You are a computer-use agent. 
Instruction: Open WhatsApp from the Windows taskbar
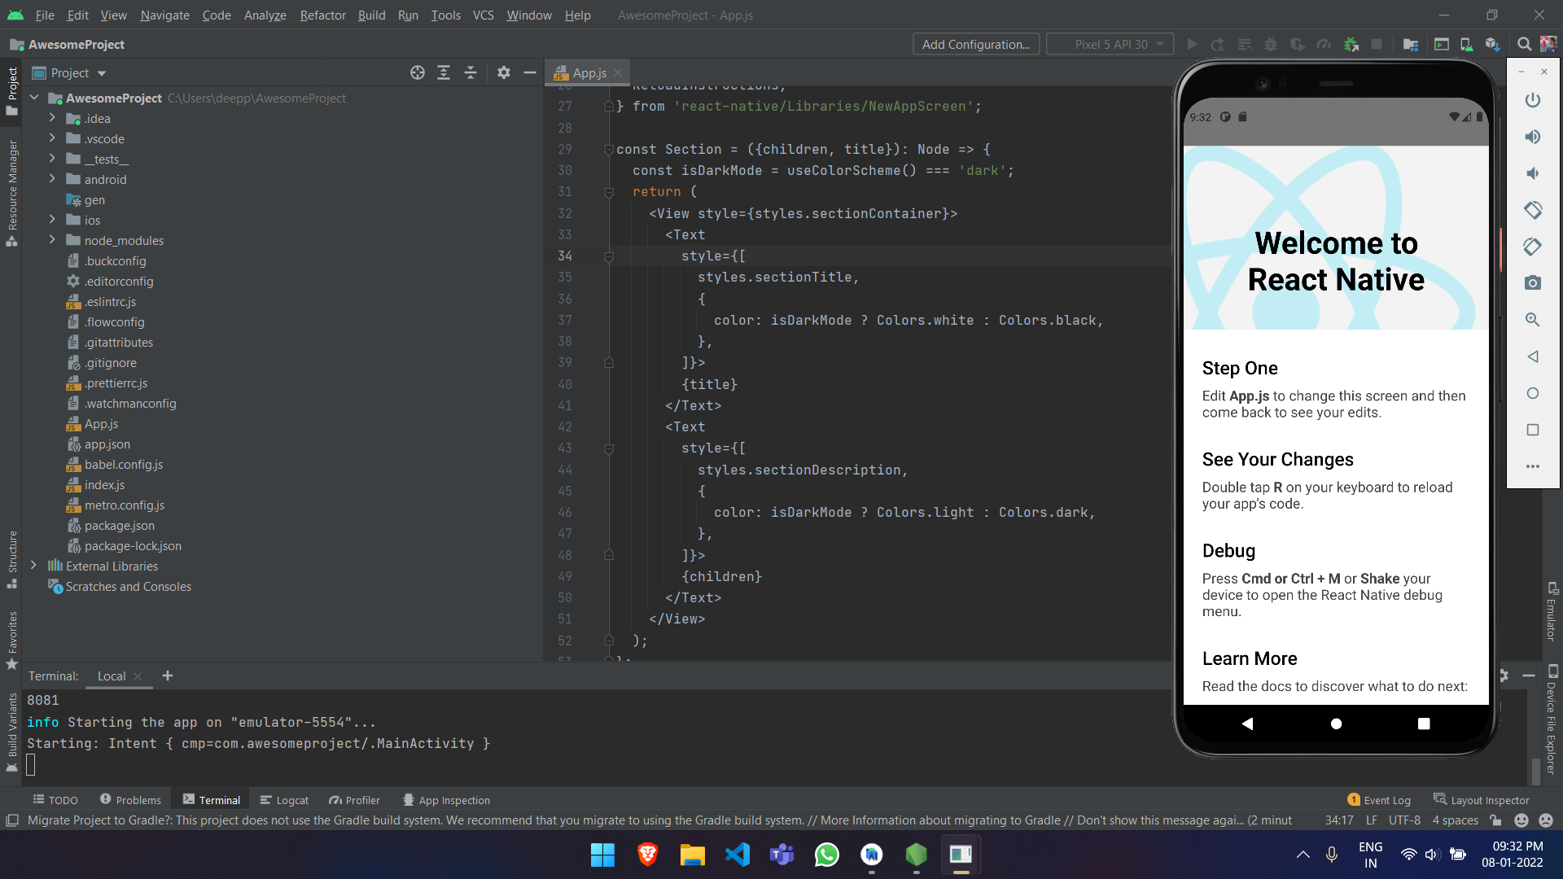pos(826,855)
